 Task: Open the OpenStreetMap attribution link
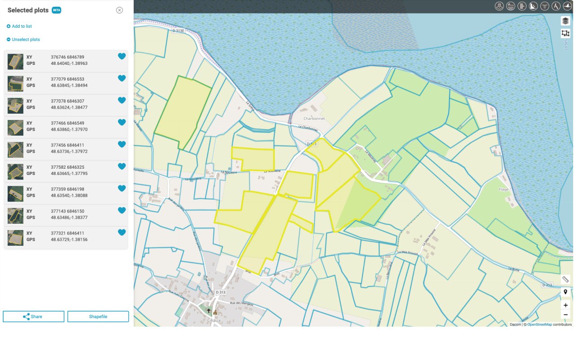pyautogui.click(x=539, y=324)
